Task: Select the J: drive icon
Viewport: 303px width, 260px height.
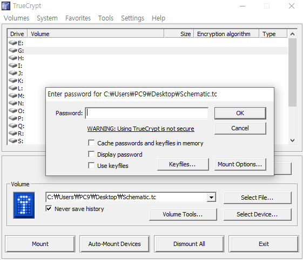Action: 13,73
